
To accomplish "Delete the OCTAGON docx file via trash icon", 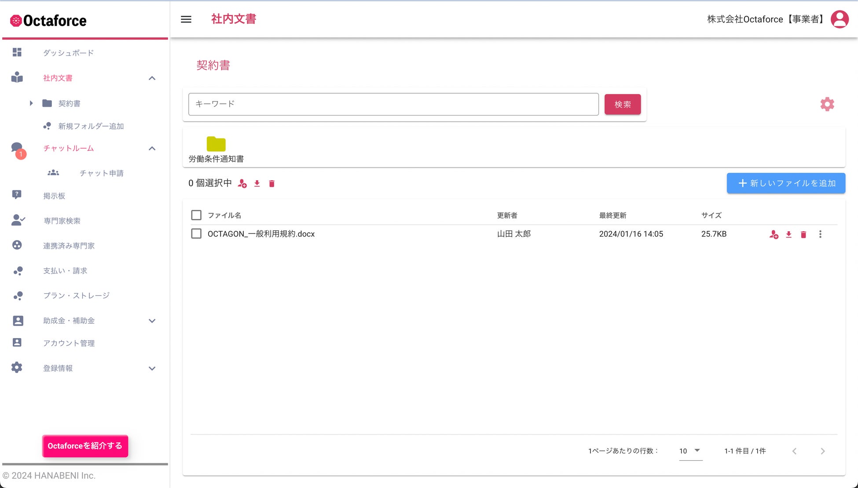I will pyautogui.click(x=803, y=234).
